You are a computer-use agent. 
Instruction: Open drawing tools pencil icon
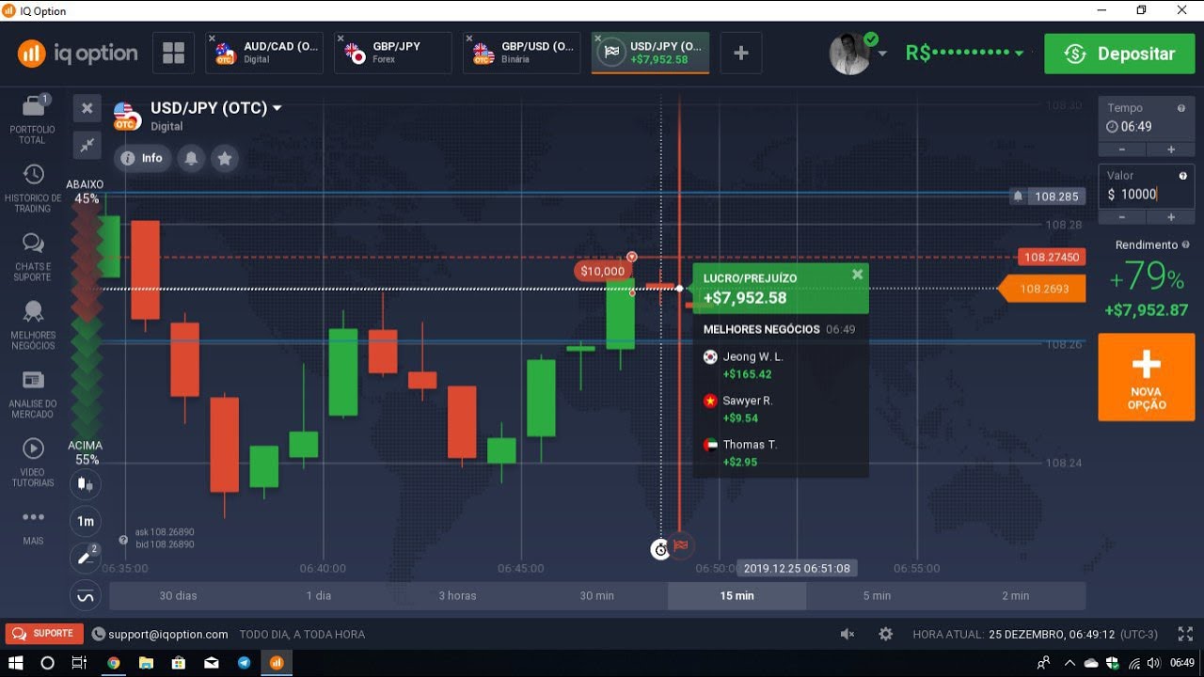(x=86, y=558)
